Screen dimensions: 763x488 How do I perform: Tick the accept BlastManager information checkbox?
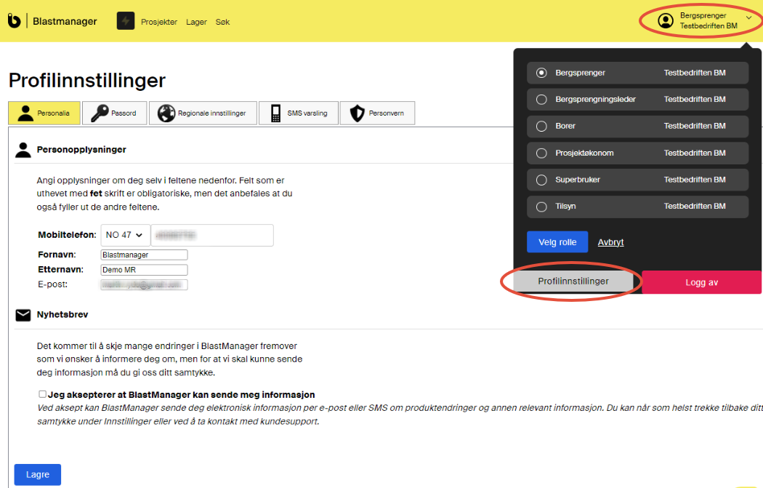[x=42, y=394]
